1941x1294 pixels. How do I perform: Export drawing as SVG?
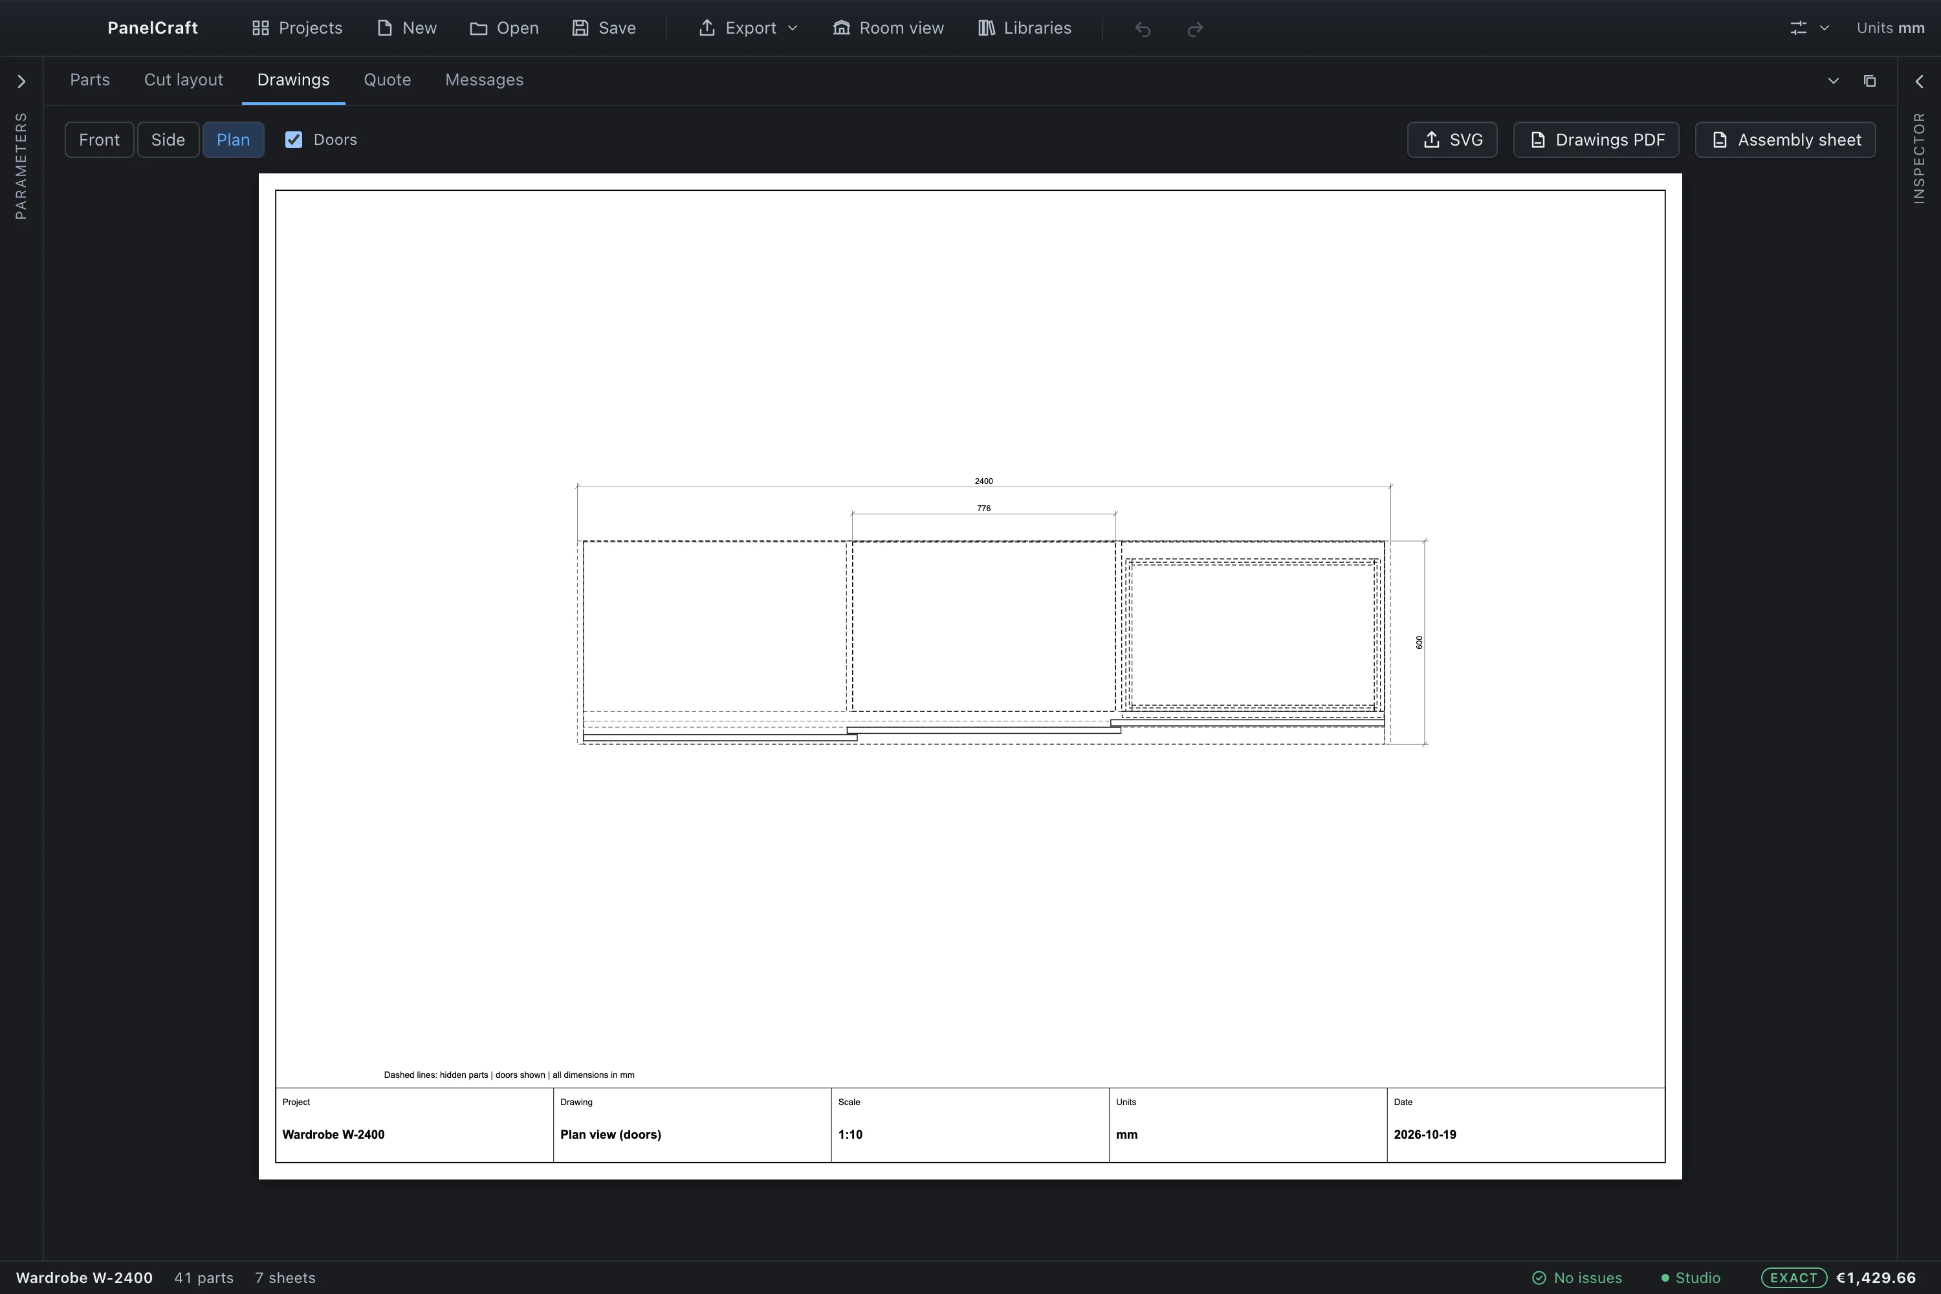pos(1452,140)
